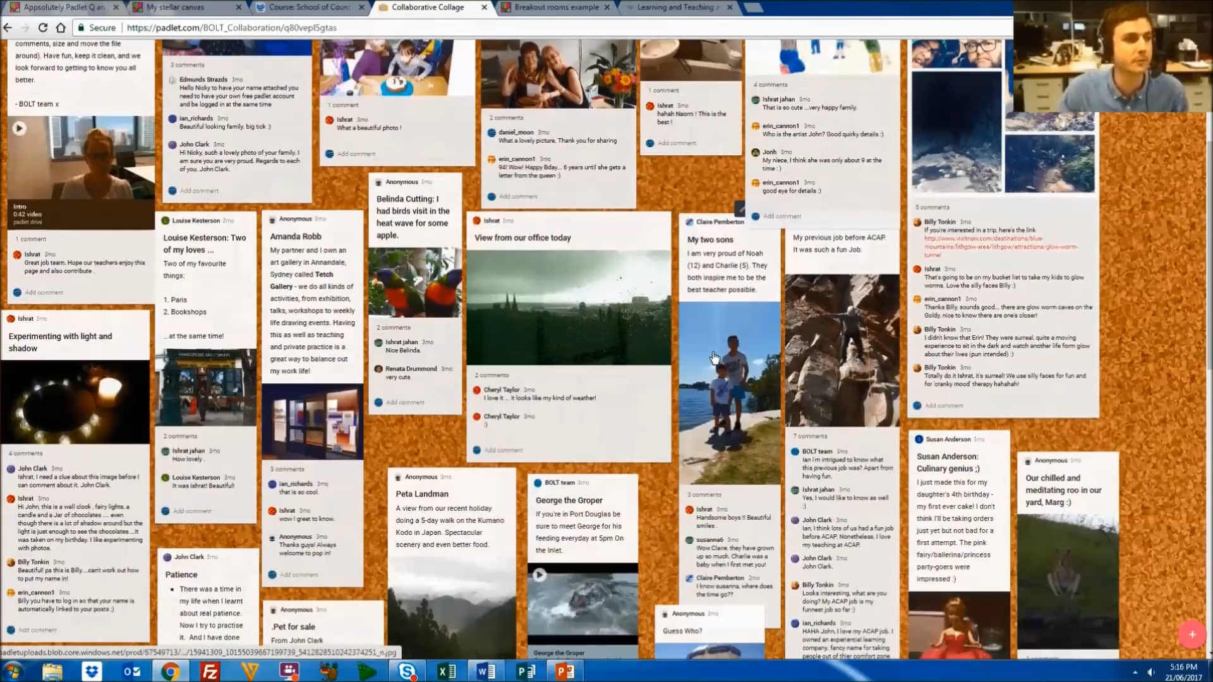1213x682 pixels.
Task: Play the George the Groper video
Action: [x=539, y=575]
